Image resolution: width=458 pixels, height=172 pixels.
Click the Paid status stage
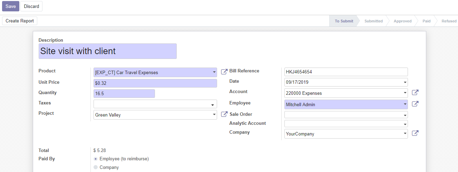click(426, 21)
